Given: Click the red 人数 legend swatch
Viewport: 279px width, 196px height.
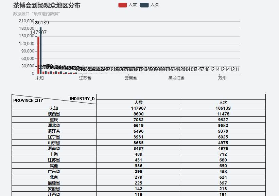Looking at the screenshot, I should (x=123, y=5).
